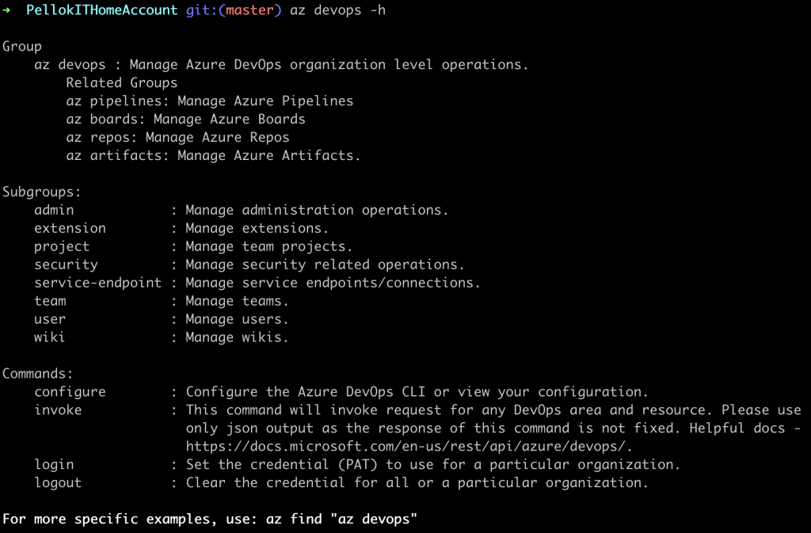Image resolution: width=811 pixels, height=533 pixels.
Task: Click the 'logout' command name
Action: click(x=58, y=483)
